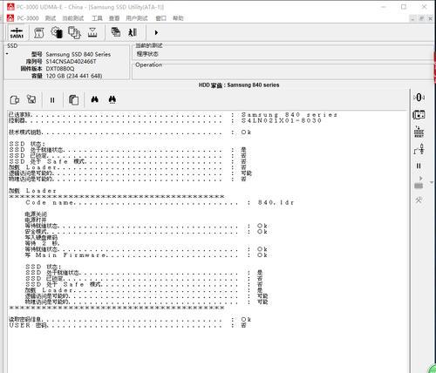Click the power switch diagram icon in the sidebar

419,150
